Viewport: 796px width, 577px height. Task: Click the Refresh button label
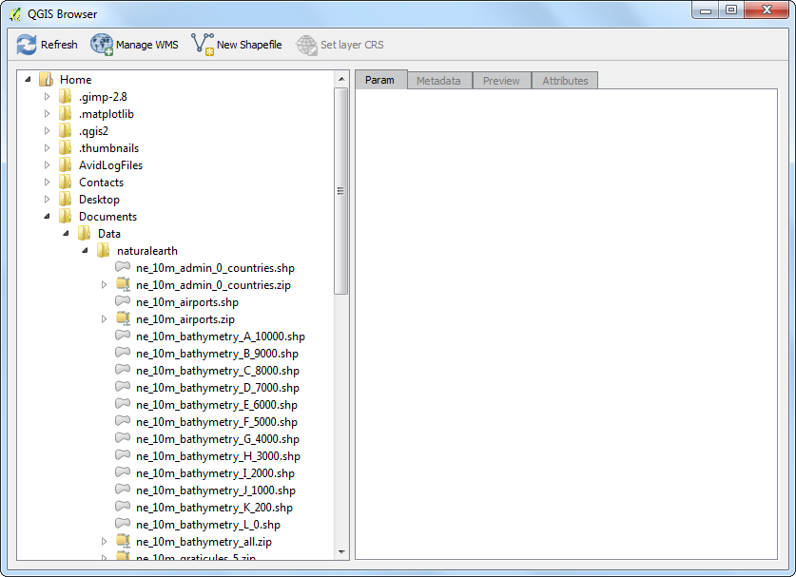click(59, 45)
